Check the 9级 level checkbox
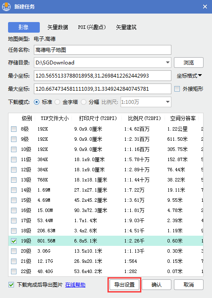This screenshot has height=298, width=212. click(x=14, y=139)
